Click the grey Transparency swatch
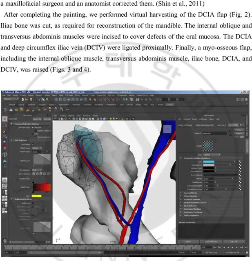 coord(209,165)
